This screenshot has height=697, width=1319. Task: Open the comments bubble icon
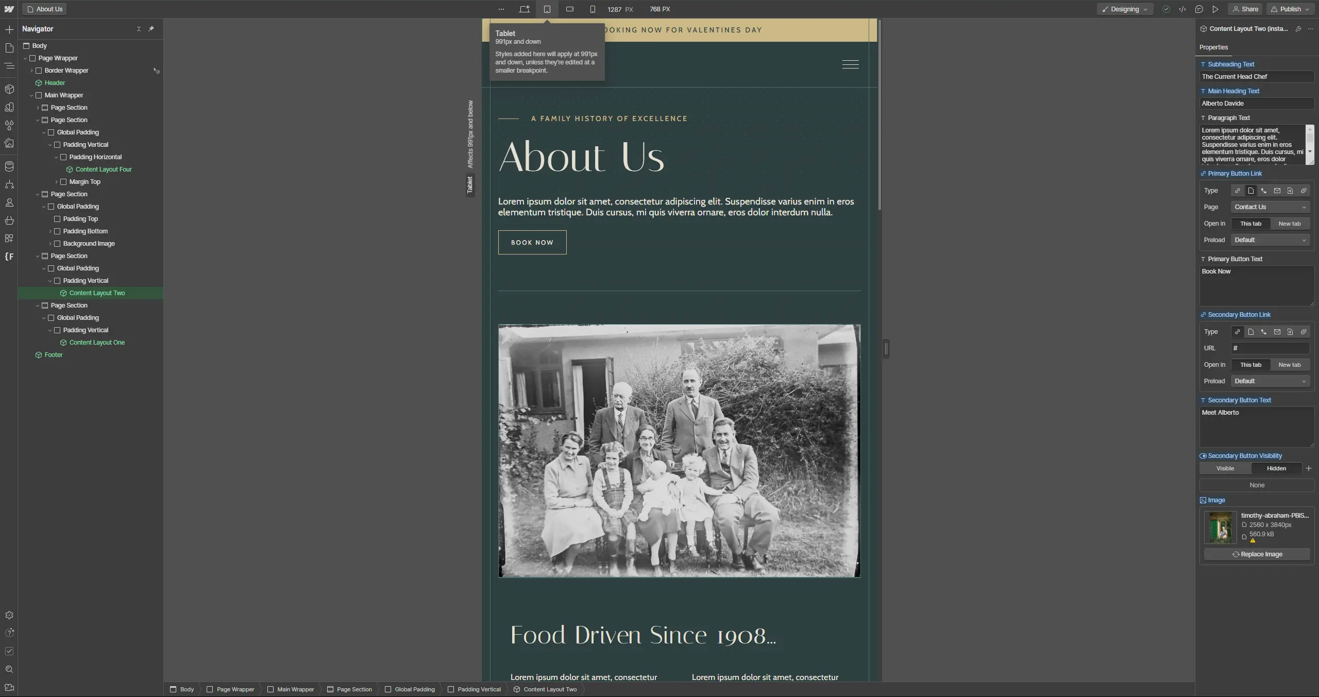point(1199,9)
